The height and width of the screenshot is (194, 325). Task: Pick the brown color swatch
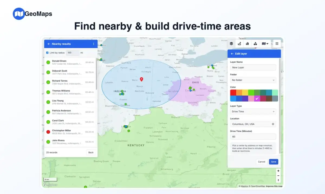(x=269, y=99)
